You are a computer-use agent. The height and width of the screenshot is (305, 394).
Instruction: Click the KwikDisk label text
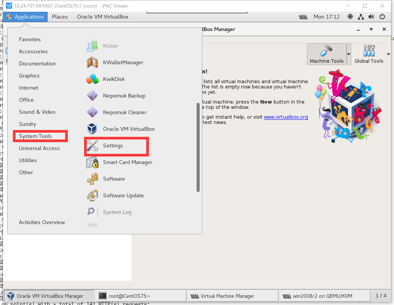[x=114, y=79]
